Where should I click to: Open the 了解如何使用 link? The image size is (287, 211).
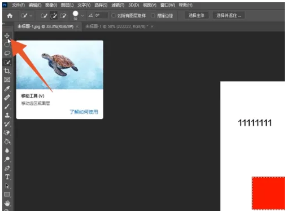point(84,112)
